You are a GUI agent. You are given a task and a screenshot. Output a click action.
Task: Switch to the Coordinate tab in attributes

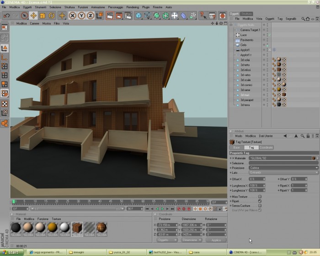pos(266,147)
